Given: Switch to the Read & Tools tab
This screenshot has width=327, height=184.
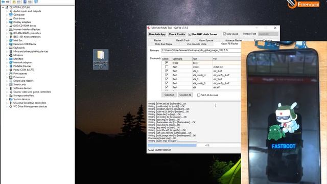Looking at the screenshot, I should [x=183, y=40].
